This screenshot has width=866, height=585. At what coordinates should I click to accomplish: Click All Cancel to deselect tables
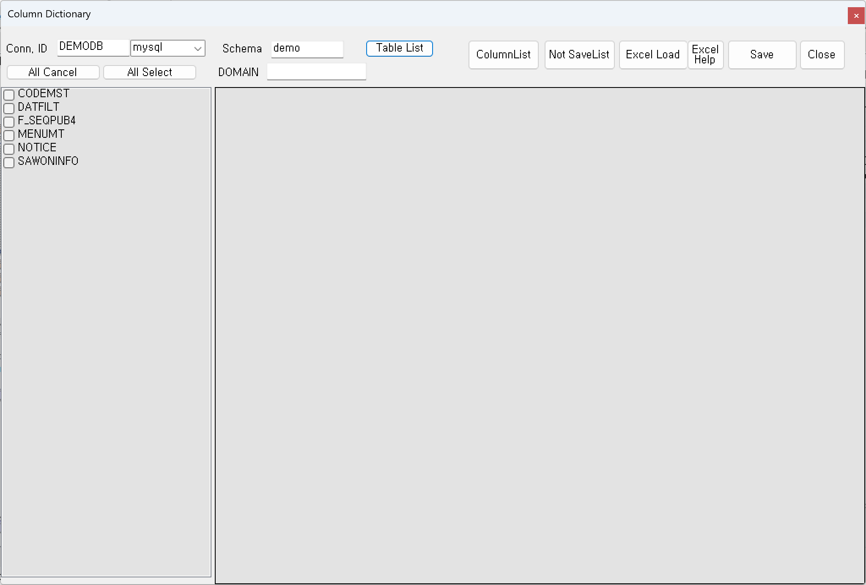click(x=53, y=72)
